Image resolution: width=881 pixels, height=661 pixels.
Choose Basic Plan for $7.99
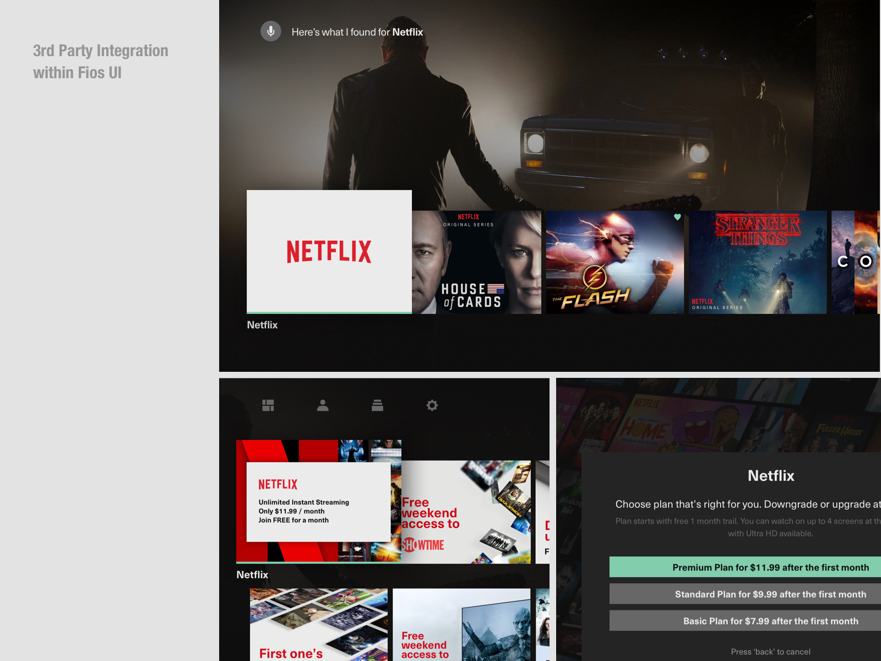tap(745, 621)
